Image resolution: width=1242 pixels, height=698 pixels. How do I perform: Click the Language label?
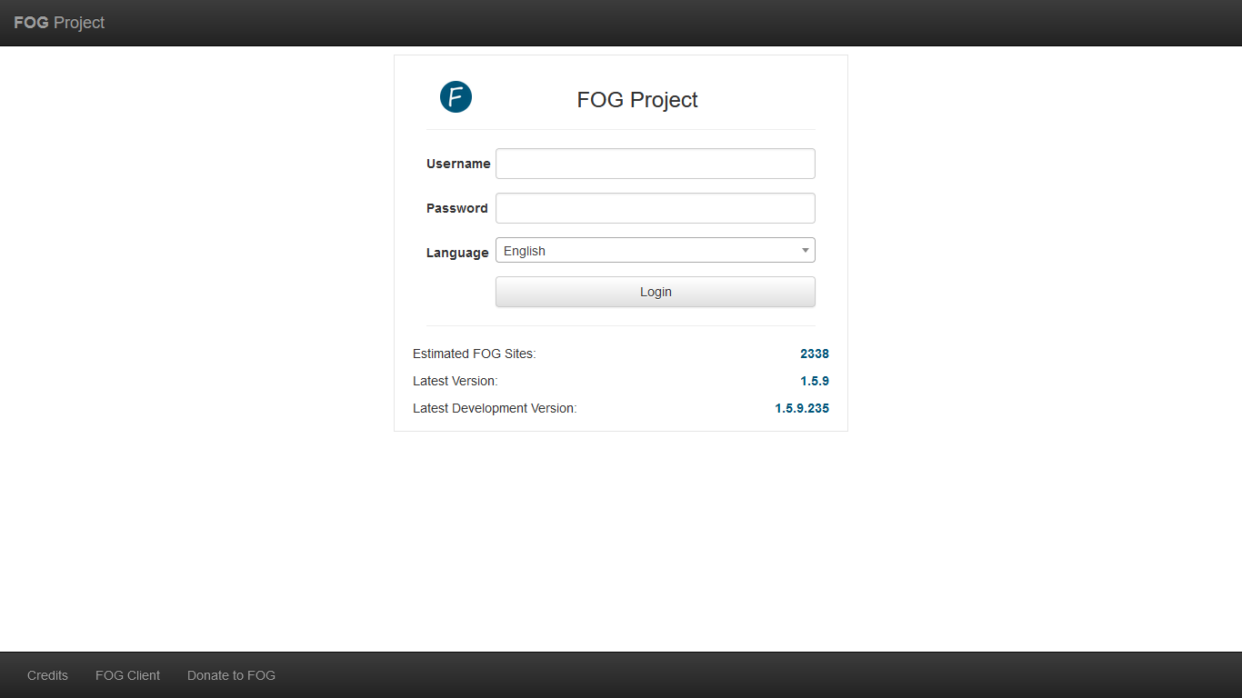(457, 253)
